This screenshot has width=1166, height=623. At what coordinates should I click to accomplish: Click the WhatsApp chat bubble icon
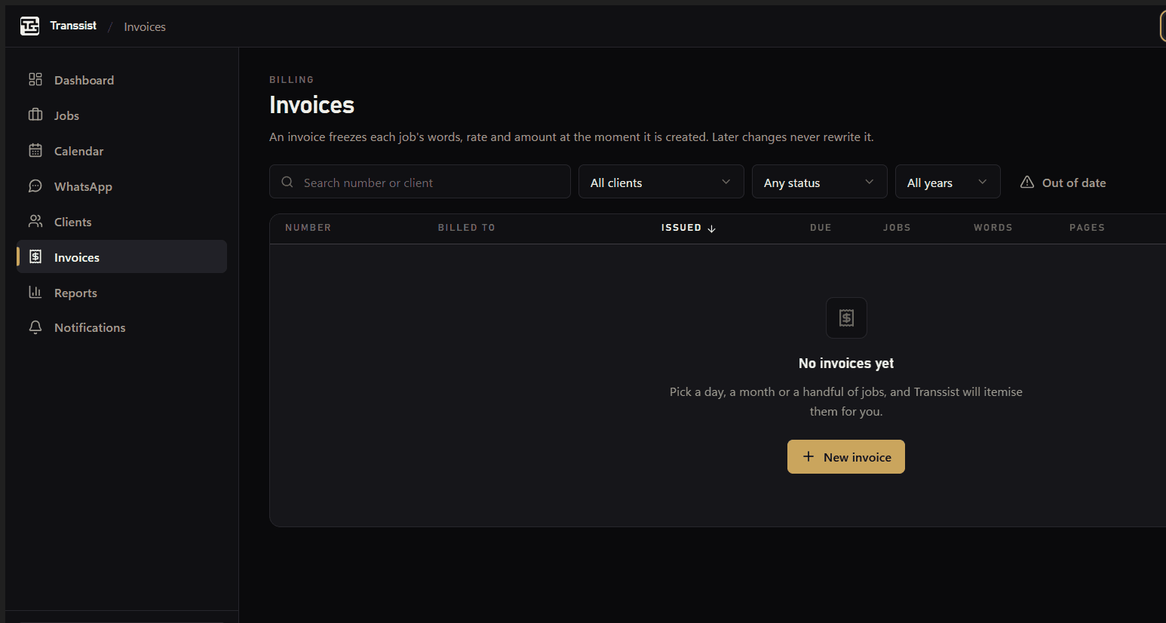click(35, 186)
